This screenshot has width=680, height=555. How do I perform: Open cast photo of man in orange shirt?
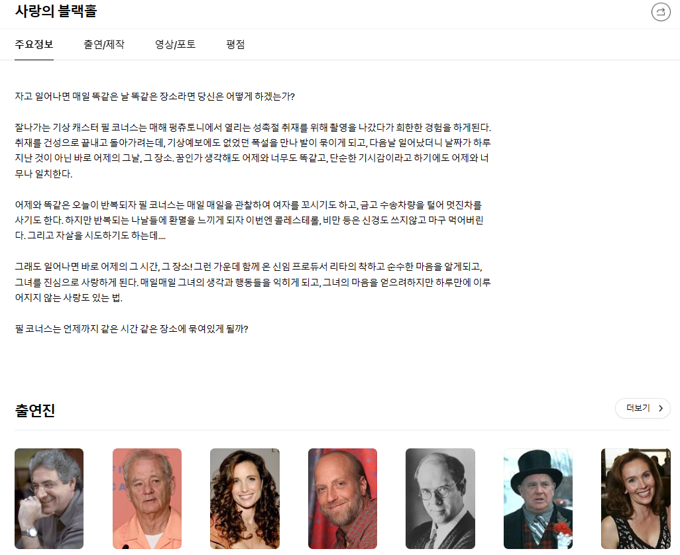click(x=147, y=499)
